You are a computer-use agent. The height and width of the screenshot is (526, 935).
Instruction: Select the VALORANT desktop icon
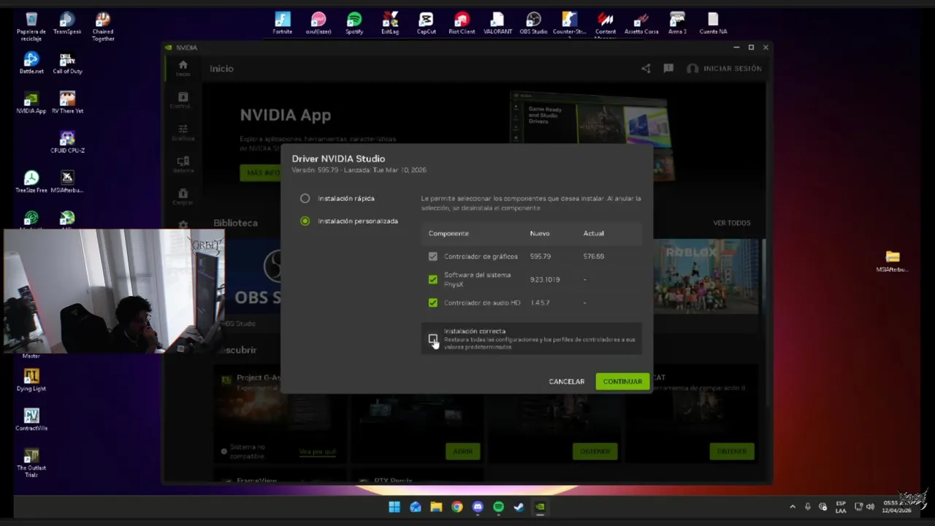[x=497, y=23]
